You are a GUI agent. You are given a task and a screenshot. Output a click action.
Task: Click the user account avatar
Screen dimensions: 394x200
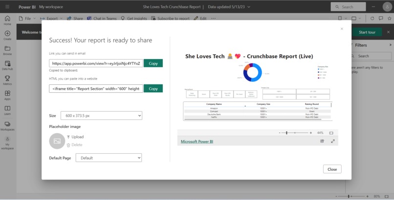point(387,7)
